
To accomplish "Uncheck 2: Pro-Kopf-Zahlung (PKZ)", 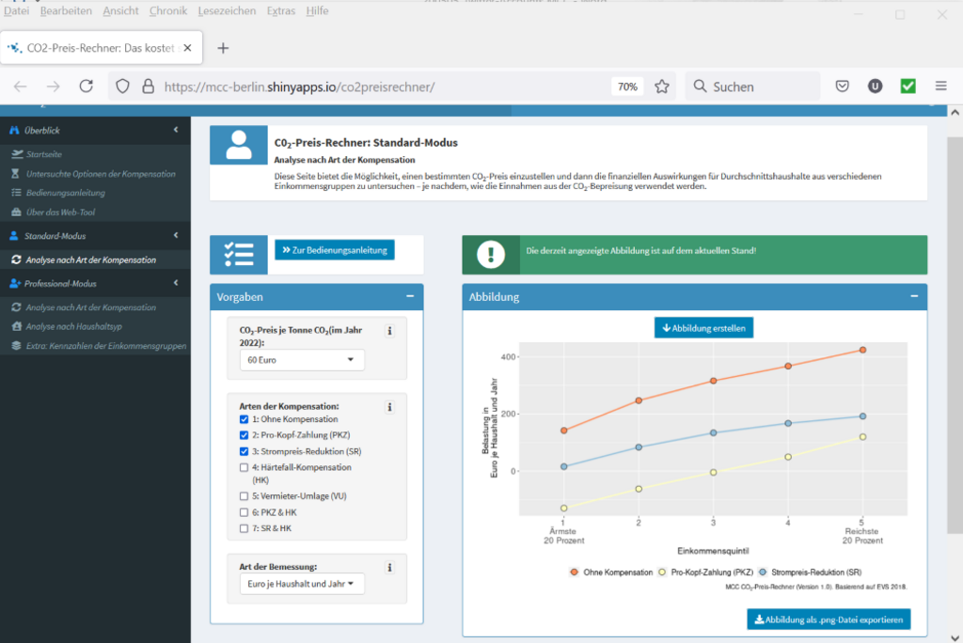I will pos(244,435).
